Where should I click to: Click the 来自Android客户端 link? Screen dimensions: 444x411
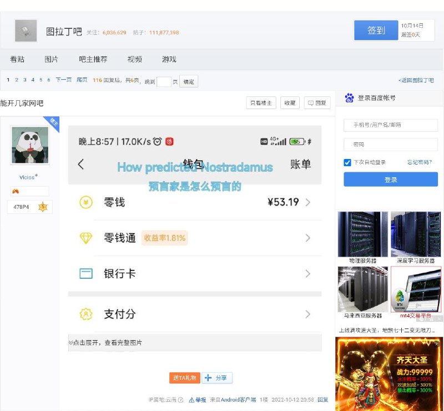tap(233, 400)
